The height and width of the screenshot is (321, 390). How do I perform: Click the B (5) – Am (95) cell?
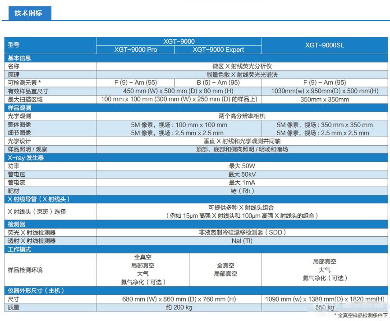click(218, 83)
